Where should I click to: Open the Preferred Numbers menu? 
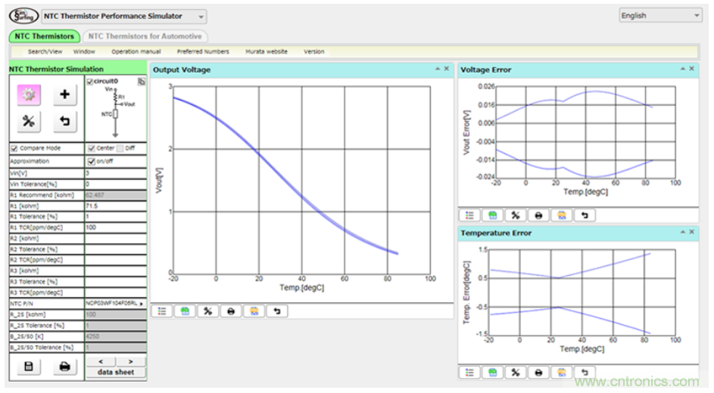(202, 51)
